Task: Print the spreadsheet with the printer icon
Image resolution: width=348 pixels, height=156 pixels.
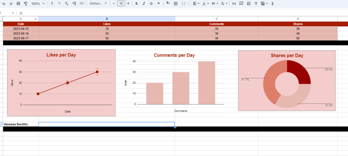Action: coord(18,4)
